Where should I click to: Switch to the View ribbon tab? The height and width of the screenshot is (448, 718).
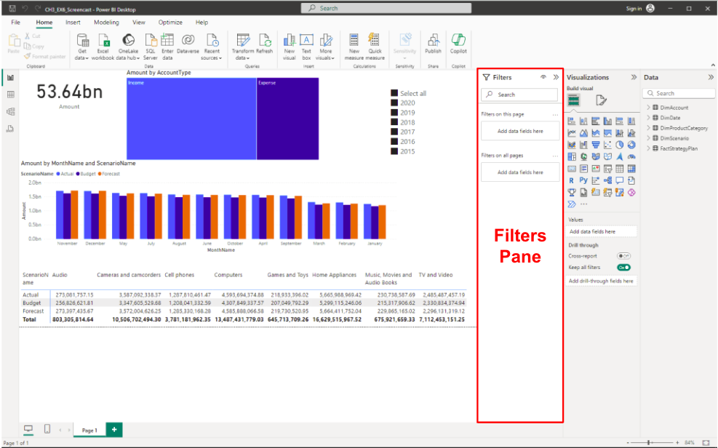coord(139,22)
